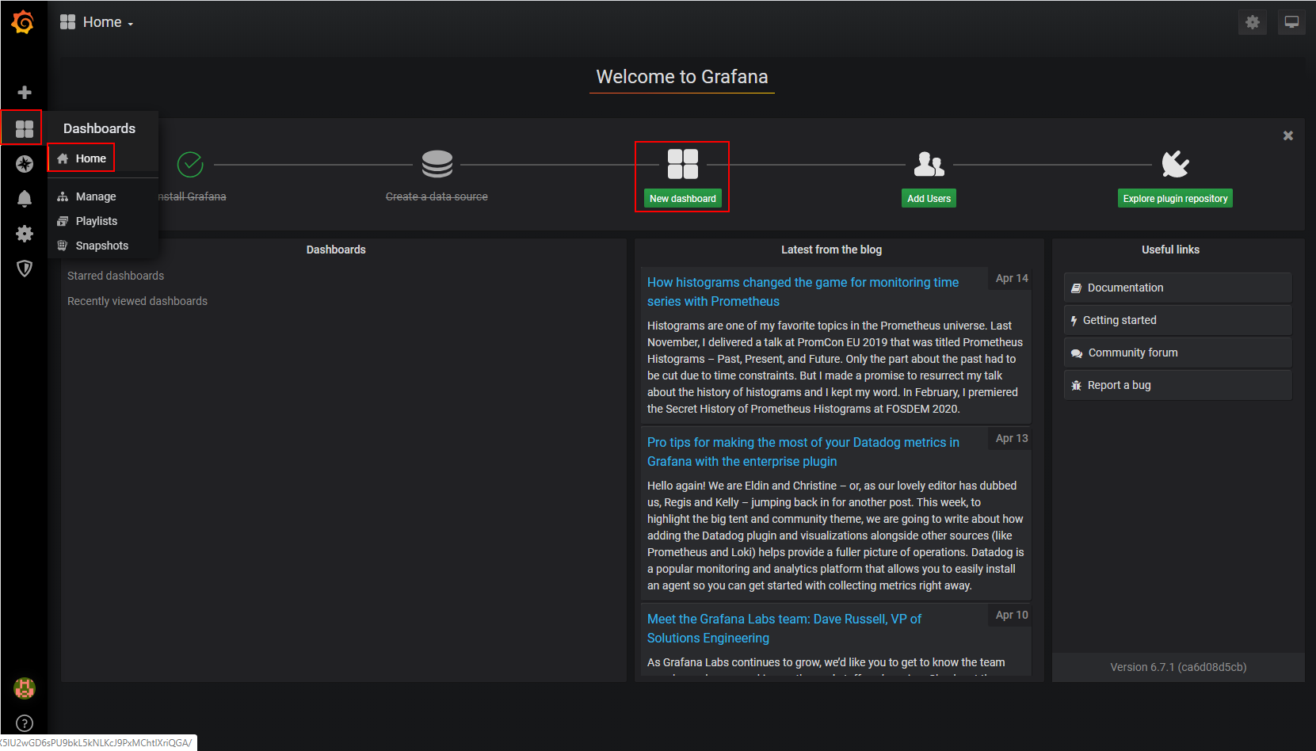This screenshot has height=751, width=1316.
Task: Click the Latest from the blog heading
Action: pyautogui.click(x=831, y=250)
